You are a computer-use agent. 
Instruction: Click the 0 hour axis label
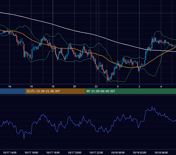118,87
